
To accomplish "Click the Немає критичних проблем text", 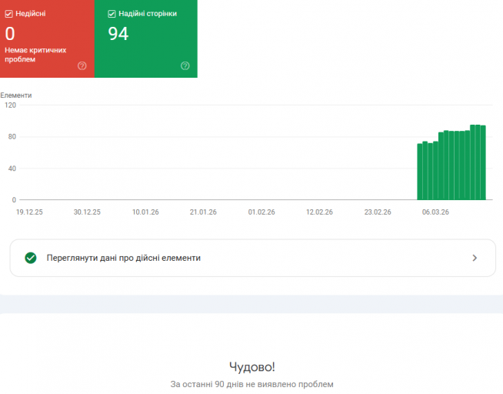I will [35, 55].
